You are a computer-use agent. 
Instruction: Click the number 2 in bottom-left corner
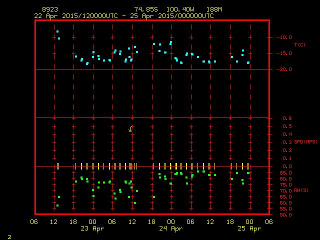click(x=9, y=236)
